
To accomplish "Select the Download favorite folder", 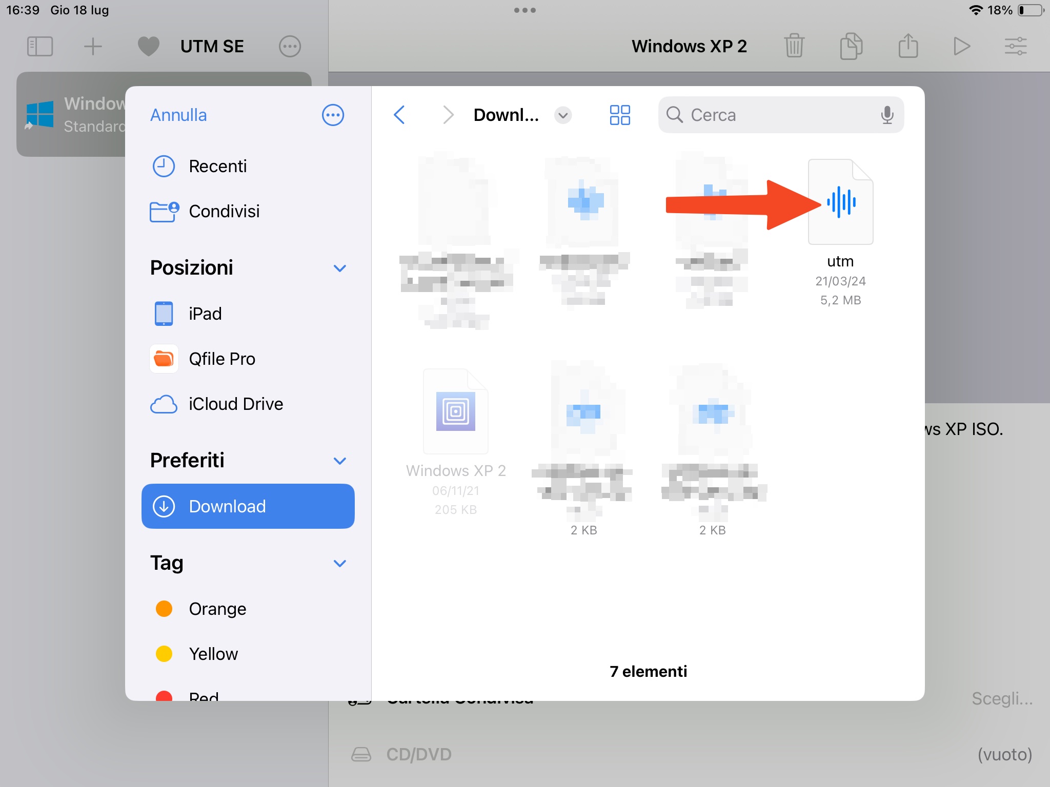I will point(248,506).
